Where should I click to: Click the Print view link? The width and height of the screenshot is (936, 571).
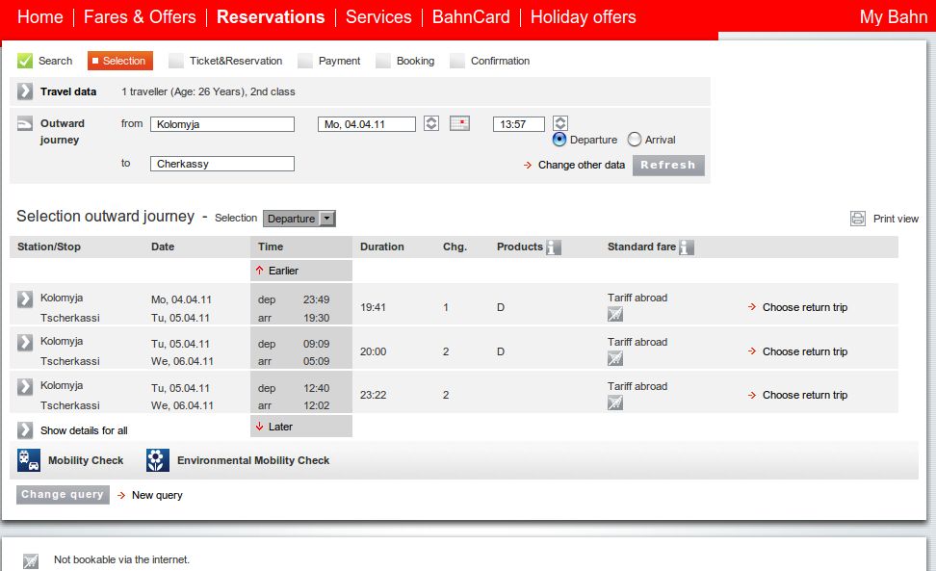[x=896, y=219]
